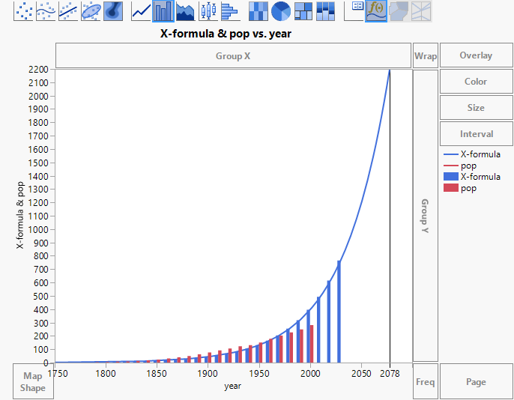
Task: Click the Map Shape drop zone
Action: click(33, 381)
